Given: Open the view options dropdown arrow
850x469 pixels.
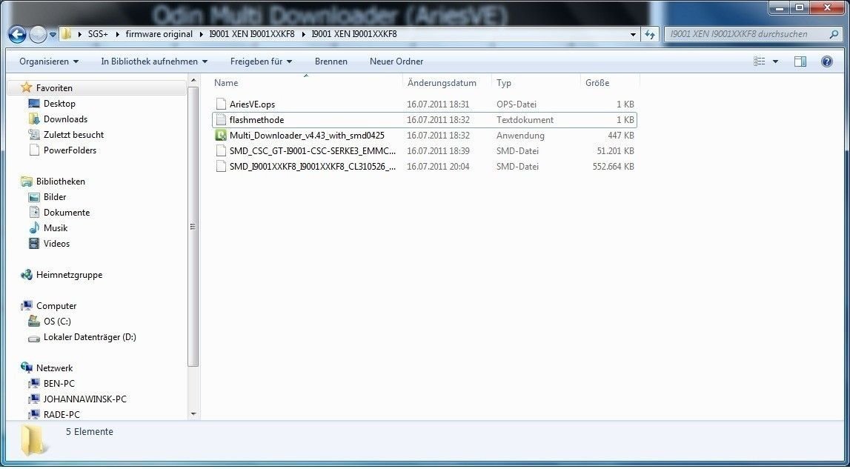Looking at the screenshot, I should tap(775, 61).
